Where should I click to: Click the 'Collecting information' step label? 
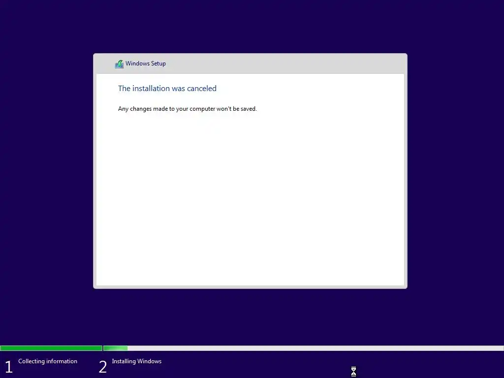[x=48, y=361]
